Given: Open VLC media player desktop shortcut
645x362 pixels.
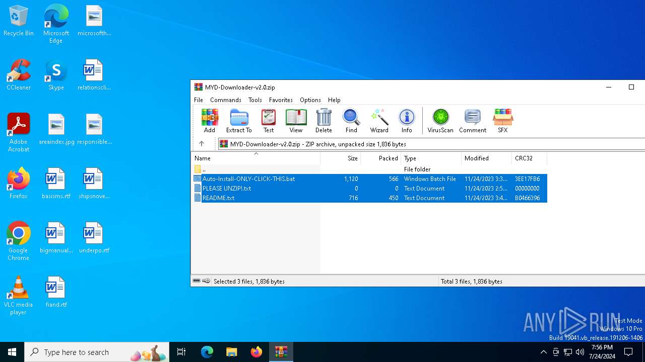Looking at the screenshot, I should tap(19, 296).
